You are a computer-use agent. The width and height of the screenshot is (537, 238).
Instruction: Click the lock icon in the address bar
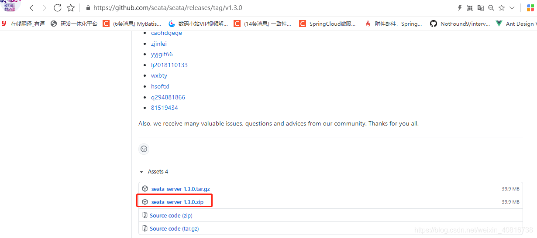pyautogui.click(x=88, y=8)
